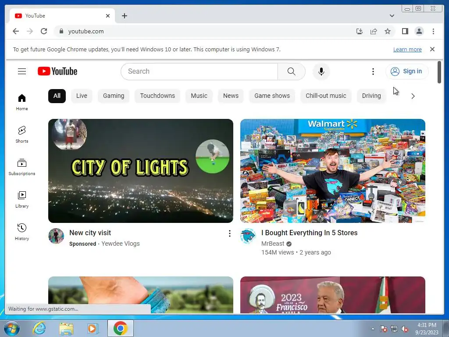The image size is (449, 337).
Task: Select the Game shows filter chip
Action: coord(272,96)
